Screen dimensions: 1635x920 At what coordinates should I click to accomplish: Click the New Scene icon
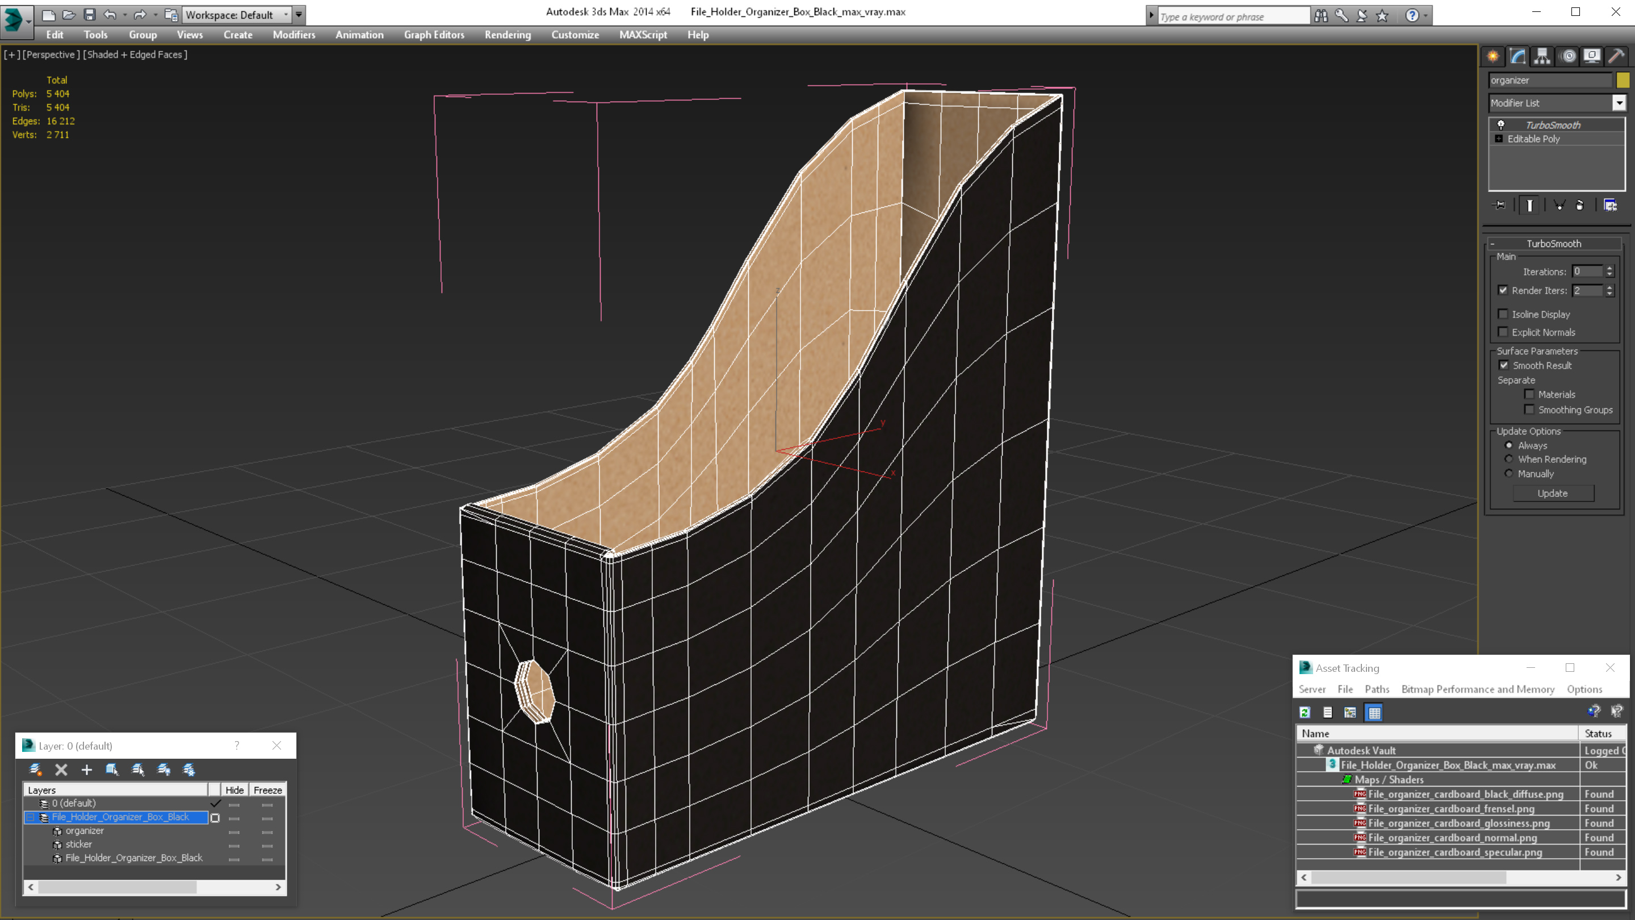coord(48,15)
